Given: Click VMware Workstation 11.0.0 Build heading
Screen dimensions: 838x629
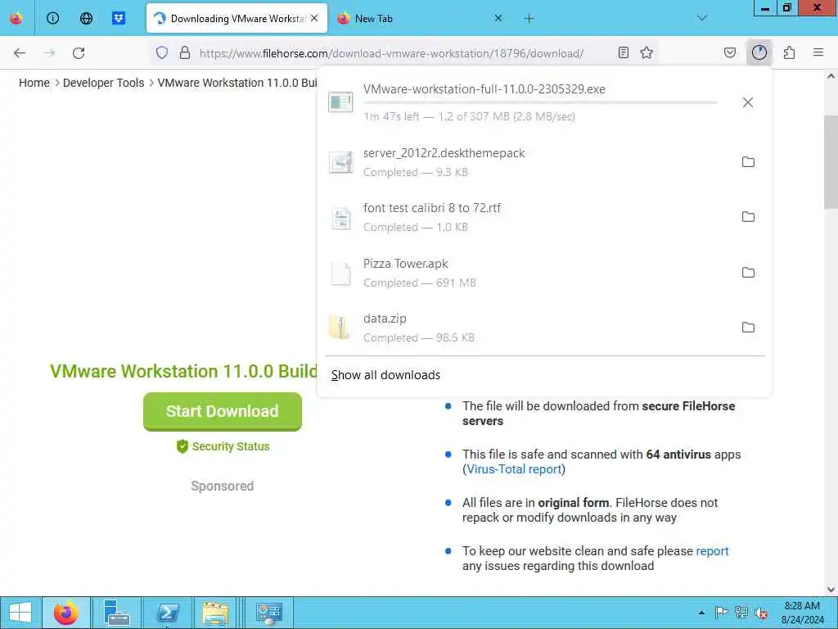Looking at the screenshot, I should click(x=184, y=371).
